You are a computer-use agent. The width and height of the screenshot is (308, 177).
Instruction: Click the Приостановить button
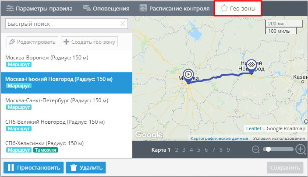point(34,167)
